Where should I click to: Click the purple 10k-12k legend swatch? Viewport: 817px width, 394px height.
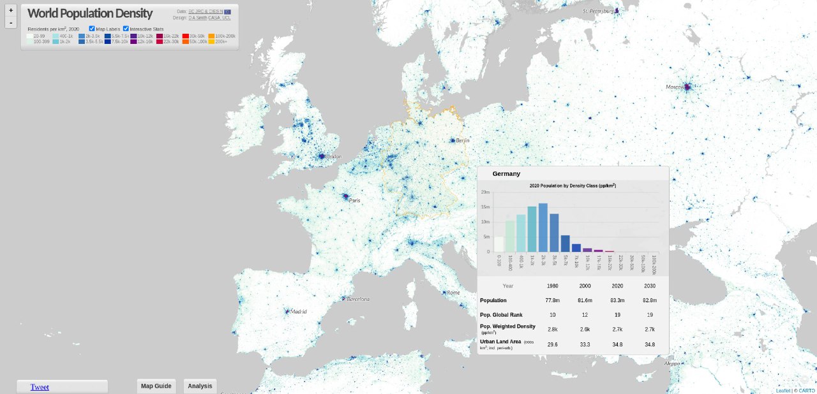coord(133,36)
